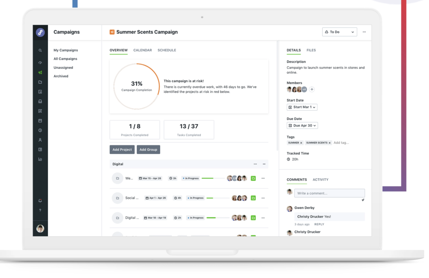Open In Progress status on Digital... row
Viewport: 429px width, 278px height.
pyautogui.click(x=196, y=218)
